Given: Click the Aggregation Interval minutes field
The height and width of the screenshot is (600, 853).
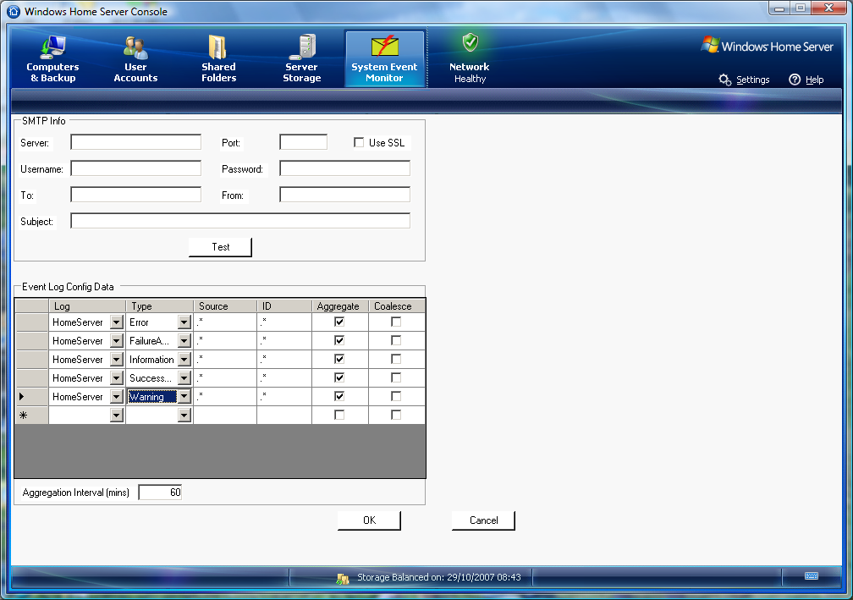Looking at the screenshot, I should point(161,493).
